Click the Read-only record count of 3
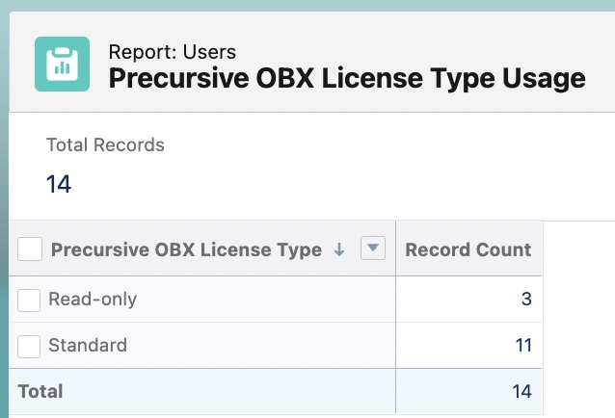 click(x=526, y=299)
